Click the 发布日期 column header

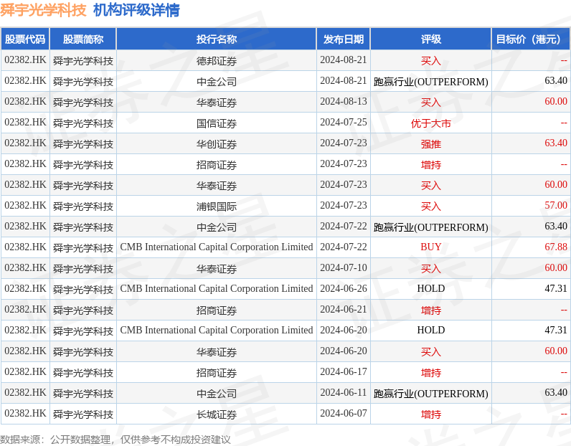click(x=344, y=39)
